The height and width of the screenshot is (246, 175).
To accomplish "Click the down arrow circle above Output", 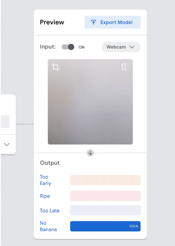I will (x=90, y=153).
